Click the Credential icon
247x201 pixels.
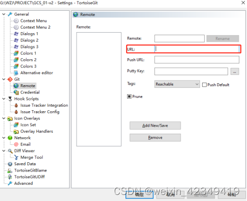click(16, 92)
